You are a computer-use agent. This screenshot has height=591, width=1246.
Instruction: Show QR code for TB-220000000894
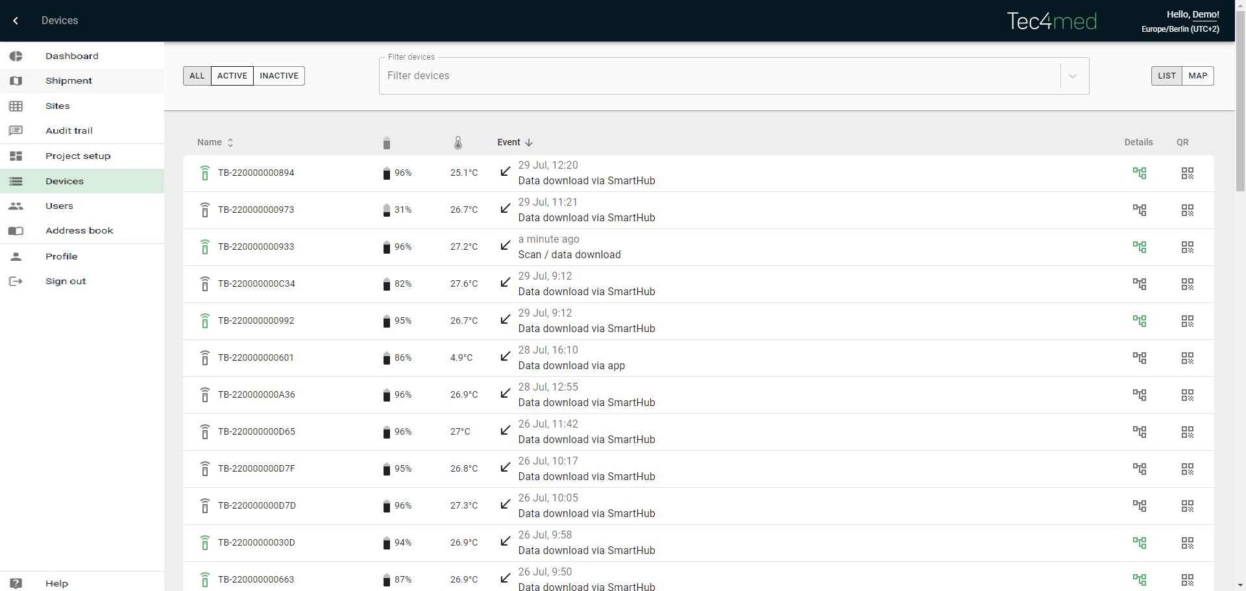click(1188, 173)
